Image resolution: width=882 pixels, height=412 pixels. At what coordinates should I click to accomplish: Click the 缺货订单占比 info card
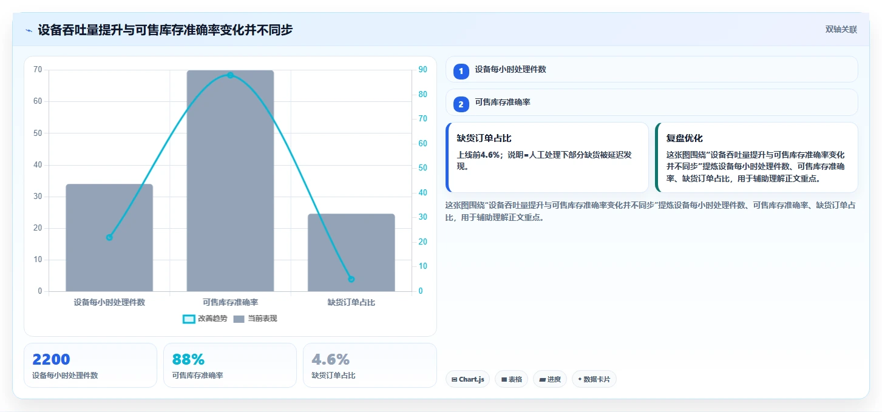click(547, 157)
